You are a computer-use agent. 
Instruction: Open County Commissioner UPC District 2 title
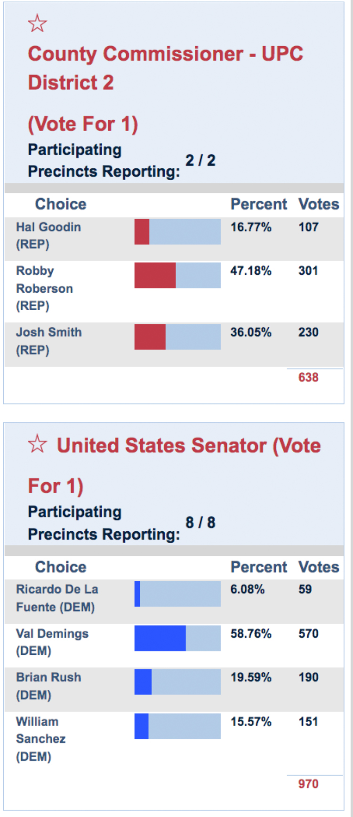pyautogui.click(x=165, y=68)
